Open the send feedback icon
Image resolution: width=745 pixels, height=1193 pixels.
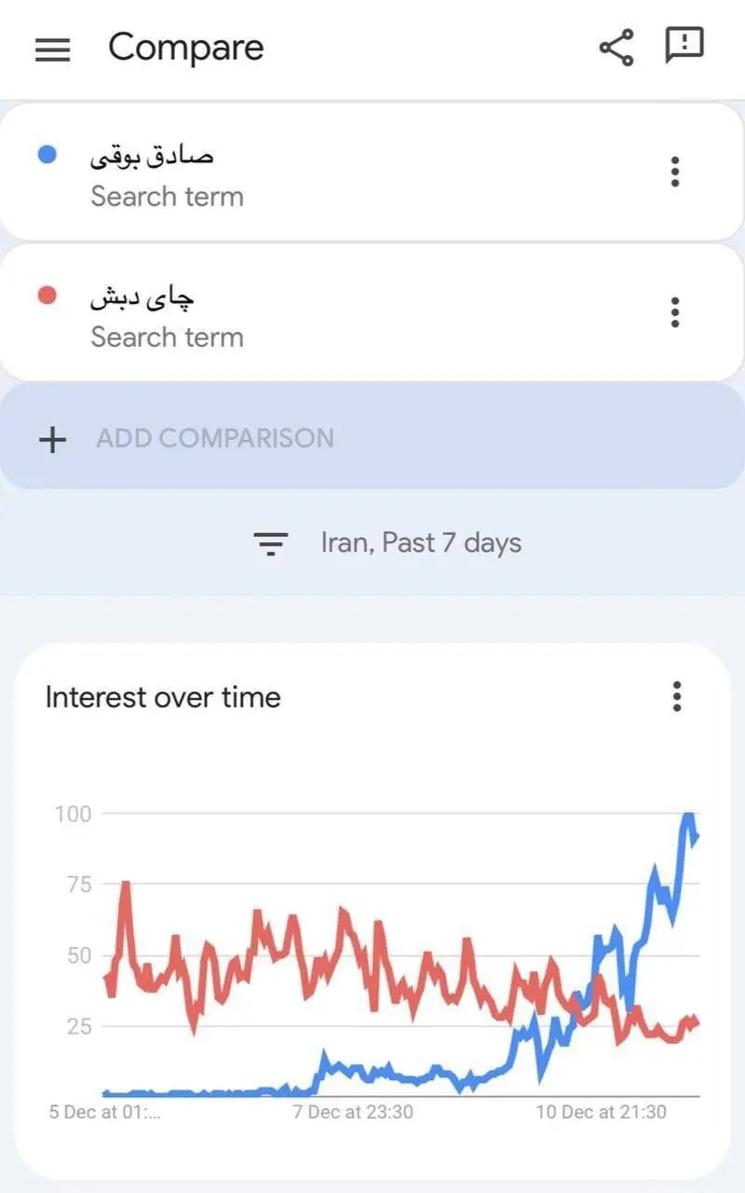coord(684,46)
